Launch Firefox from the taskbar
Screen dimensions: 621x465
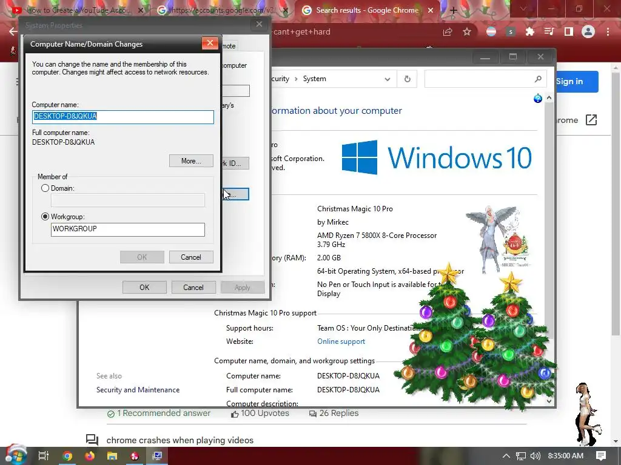[90, 456]
